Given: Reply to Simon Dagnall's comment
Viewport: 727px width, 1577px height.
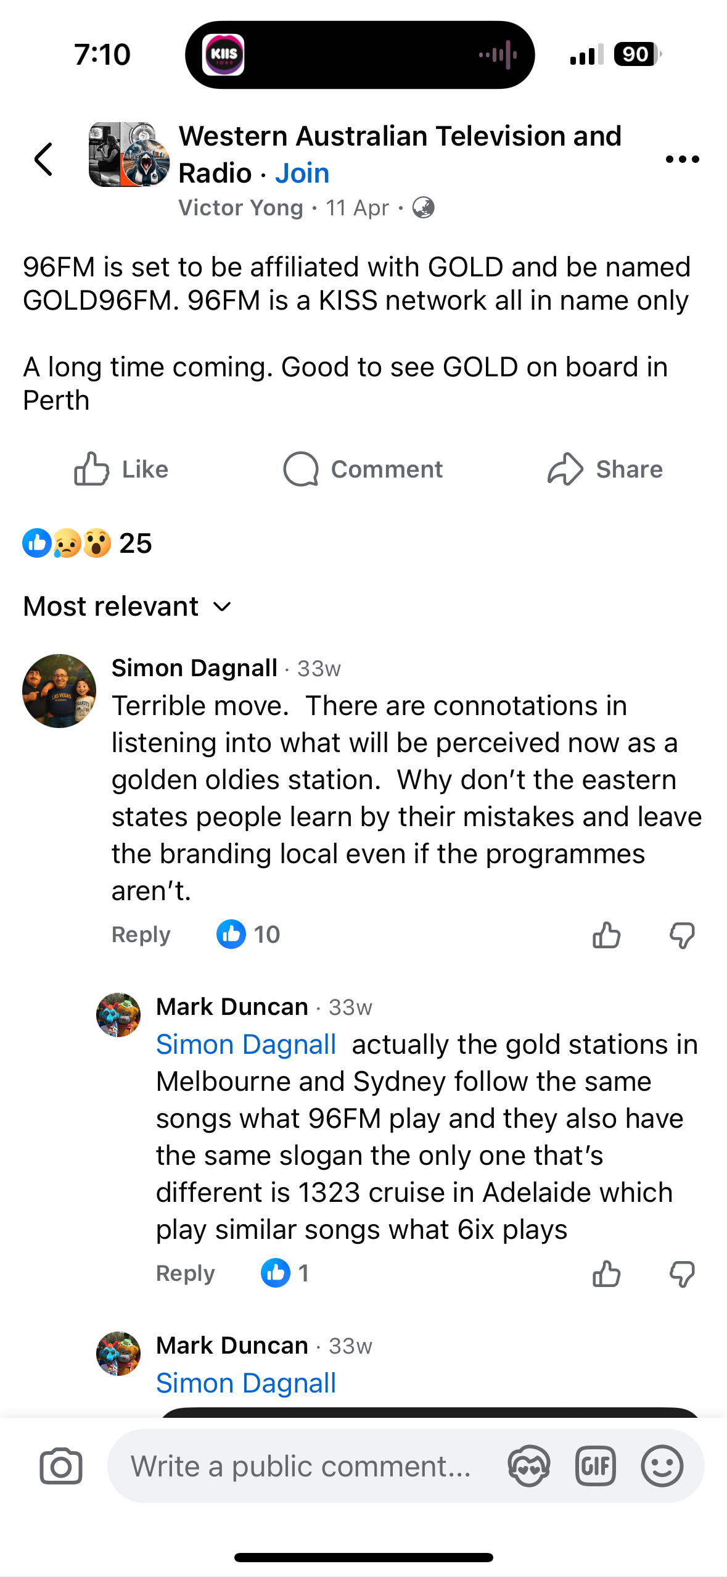Looking at the screenshot, I should (x=141, y=935).
